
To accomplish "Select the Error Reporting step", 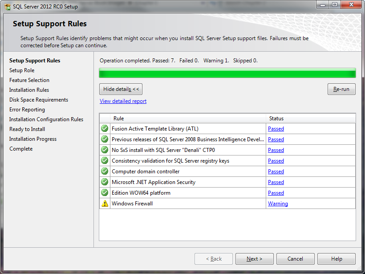I will pos(27,110).
